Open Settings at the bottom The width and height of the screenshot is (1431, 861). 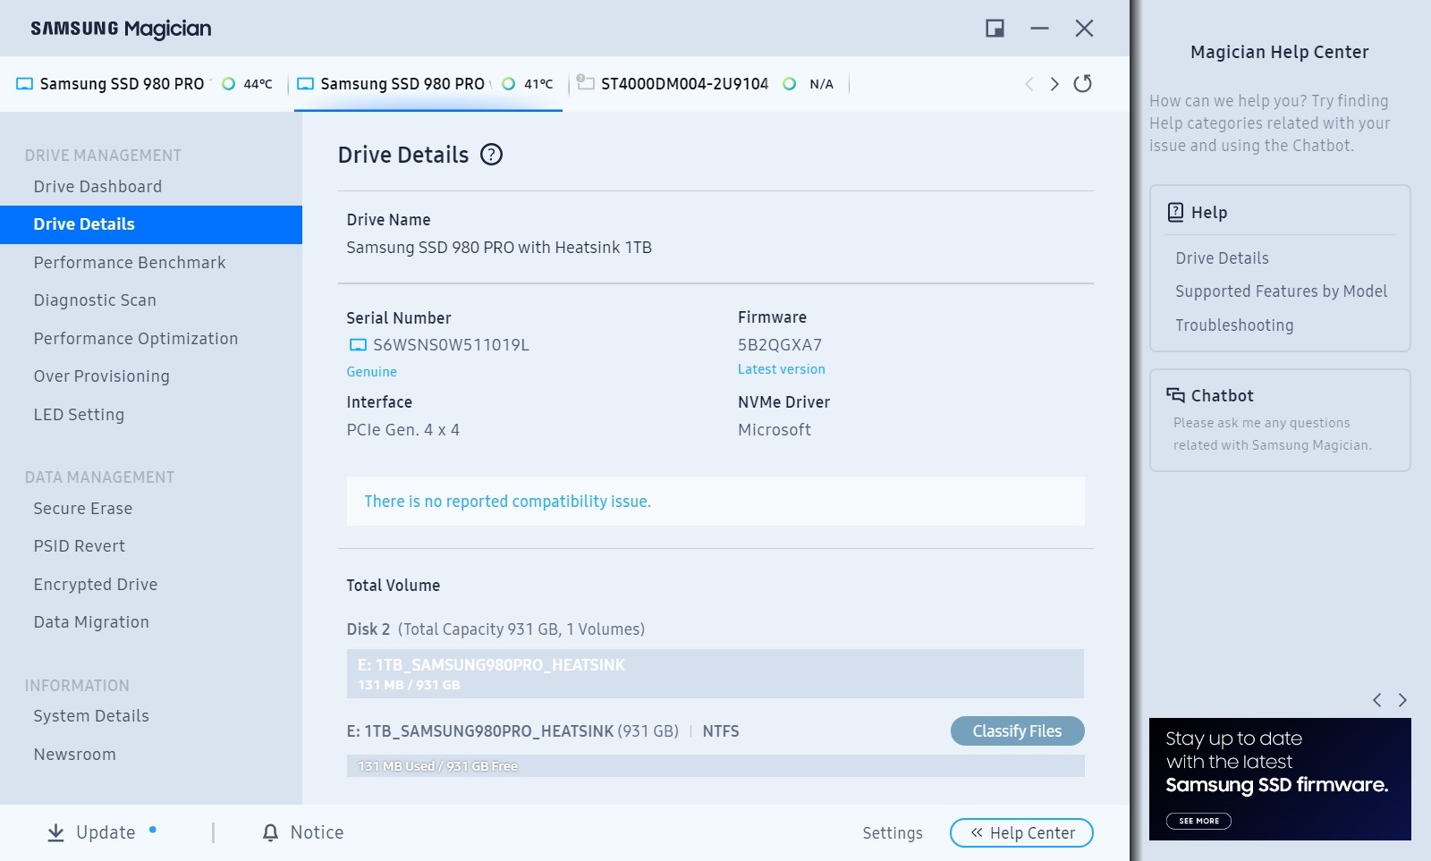pyautogui.click(x=893, y=832)
